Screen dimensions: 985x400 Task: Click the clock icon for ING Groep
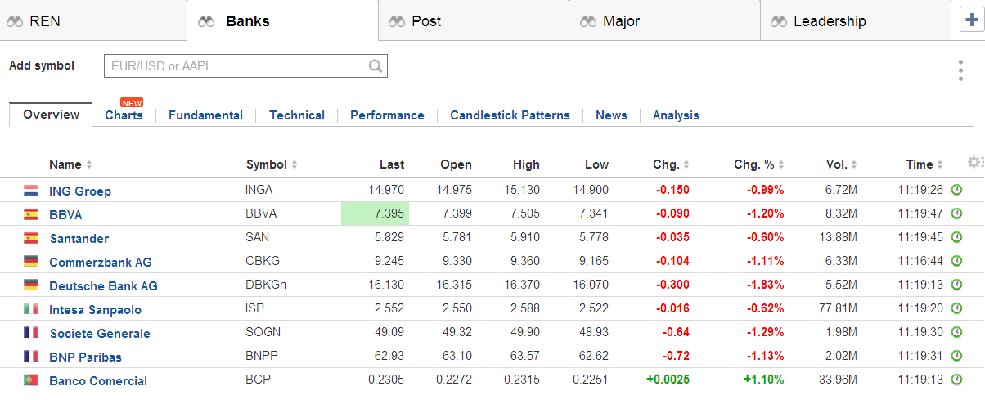pyautogui.click(x=956, y=190)
